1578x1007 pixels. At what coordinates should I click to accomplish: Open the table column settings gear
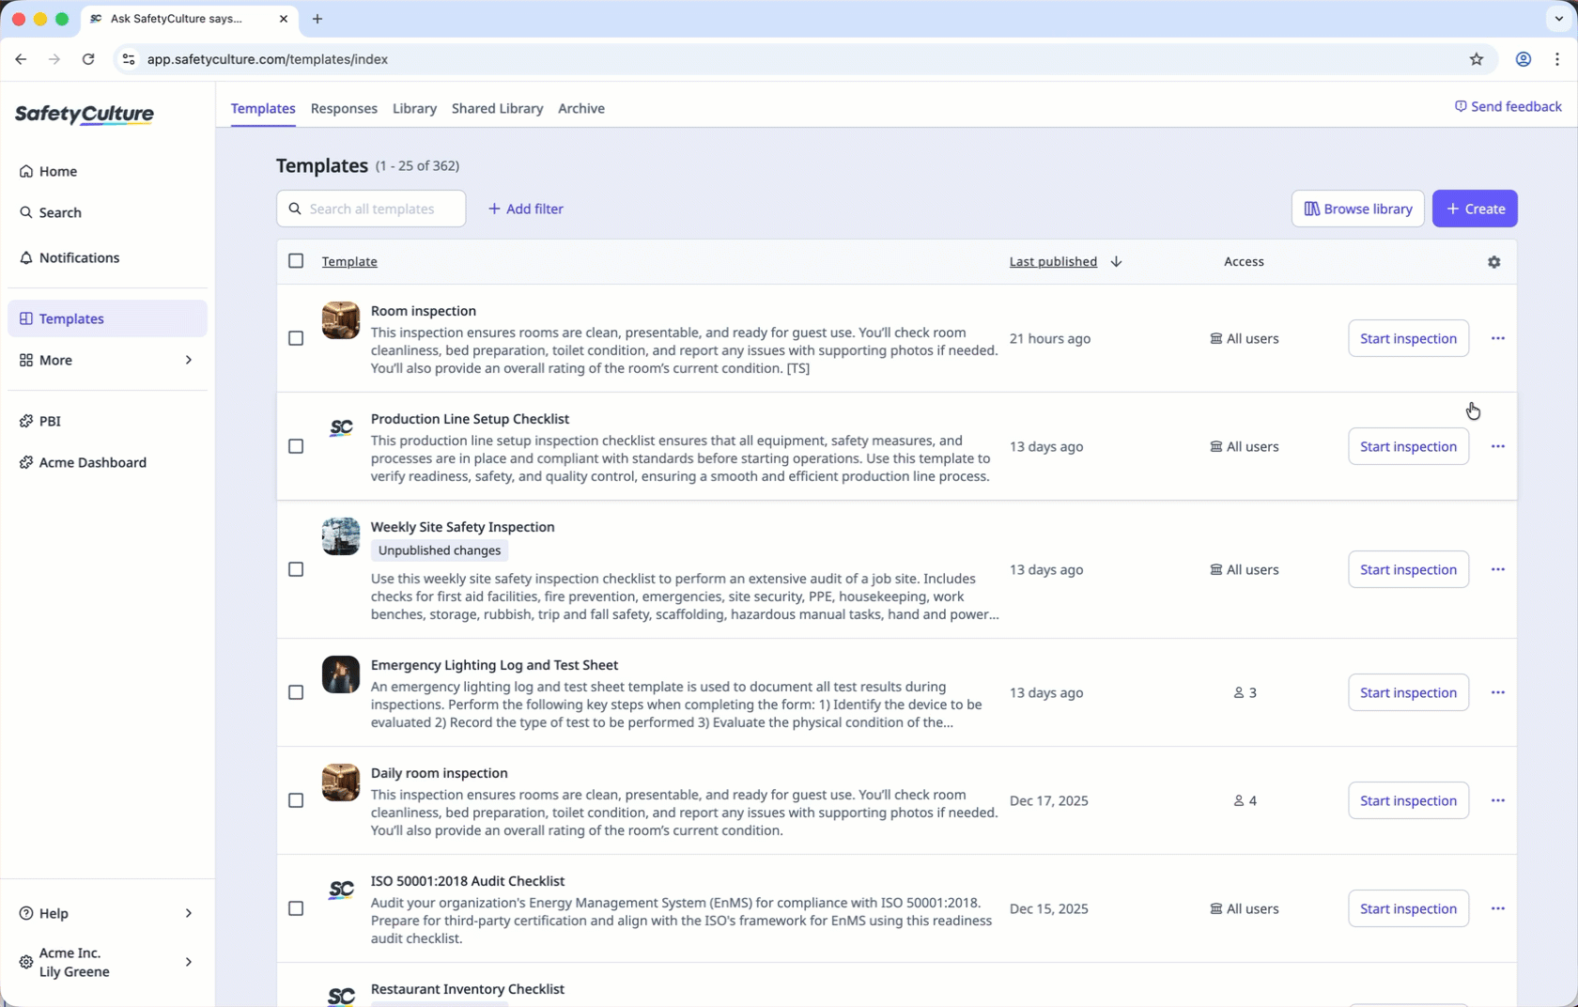1494,262
